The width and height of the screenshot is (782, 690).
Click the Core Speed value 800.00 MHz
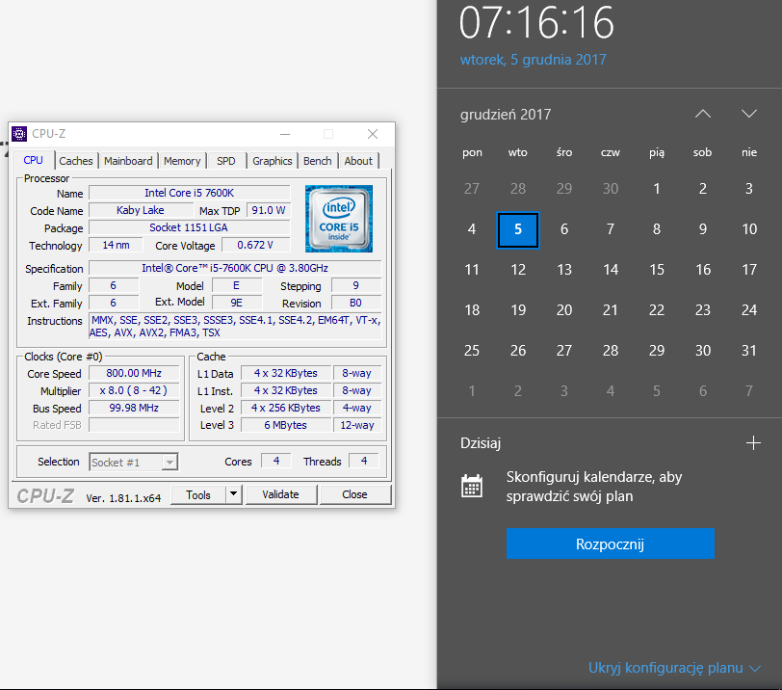click(134, 373)
